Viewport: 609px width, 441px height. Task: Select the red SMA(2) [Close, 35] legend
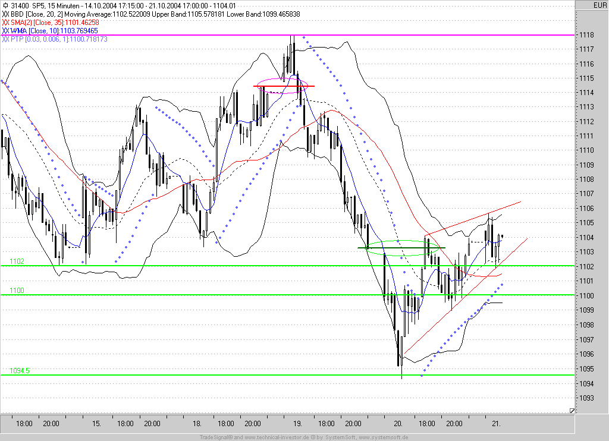51,23
